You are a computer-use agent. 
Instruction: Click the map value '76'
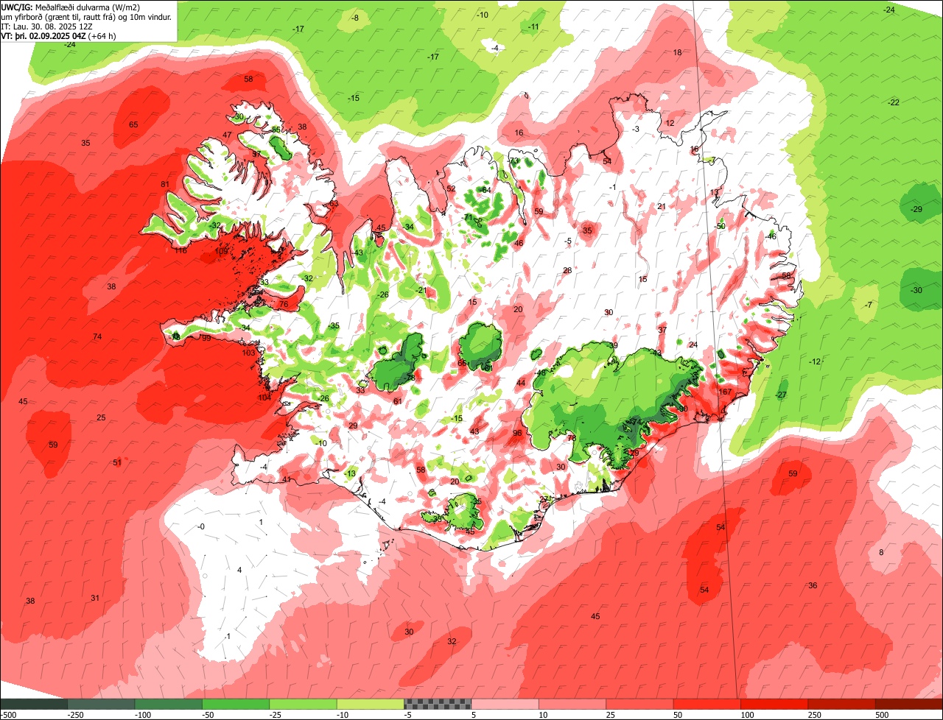[x=284, y=304]
